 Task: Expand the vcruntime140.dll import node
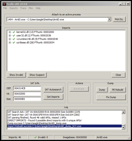pos(10,39)
